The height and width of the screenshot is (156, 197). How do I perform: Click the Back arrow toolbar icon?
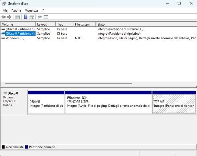pos(4,17)
